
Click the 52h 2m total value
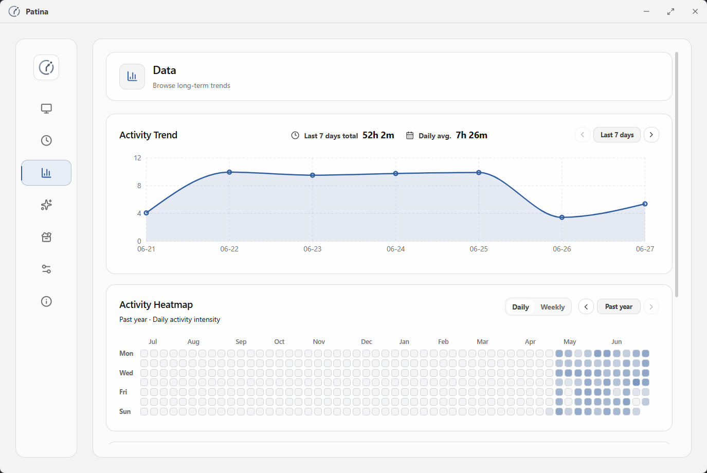click(x=378, y=135)
